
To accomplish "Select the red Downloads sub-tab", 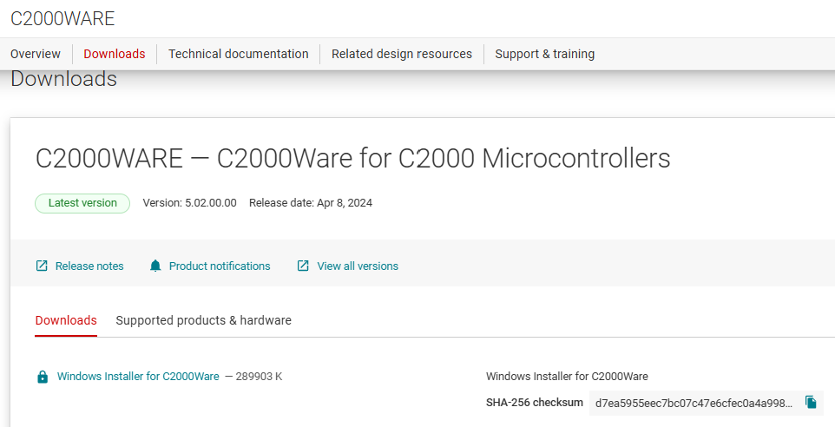I will (66, 320).
